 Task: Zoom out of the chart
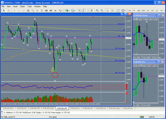click(x=102, y=10)
